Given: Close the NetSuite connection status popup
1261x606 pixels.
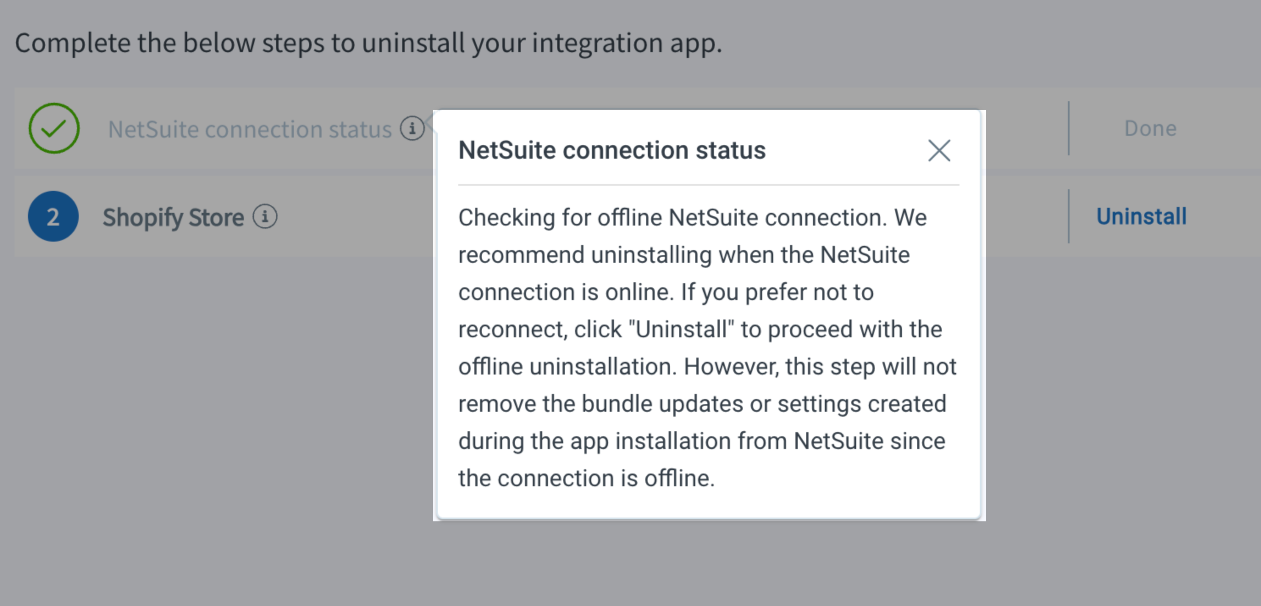Looking at the screenshot, I should (x=939, y=151).
